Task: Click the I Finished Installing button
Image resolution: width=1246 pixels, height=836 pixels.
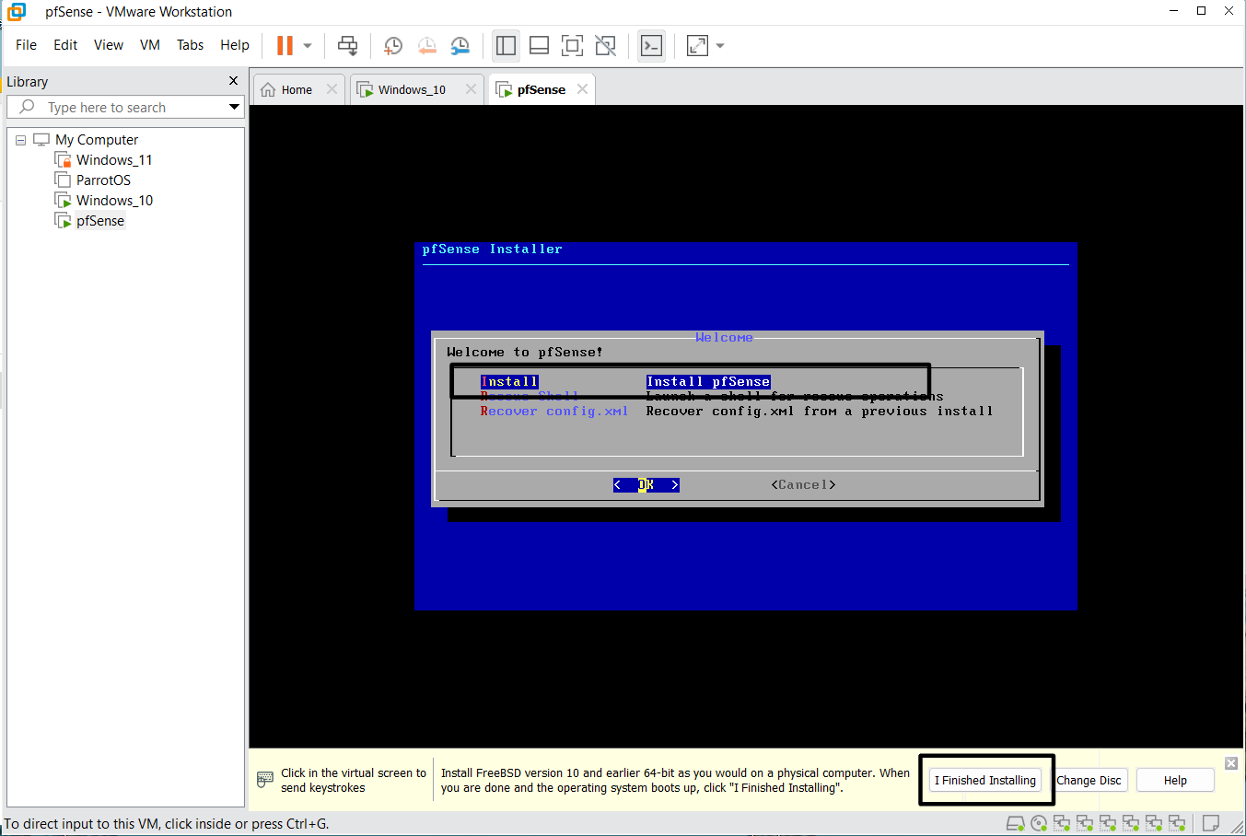Action: pyautogui.click(x=985, y=780)
